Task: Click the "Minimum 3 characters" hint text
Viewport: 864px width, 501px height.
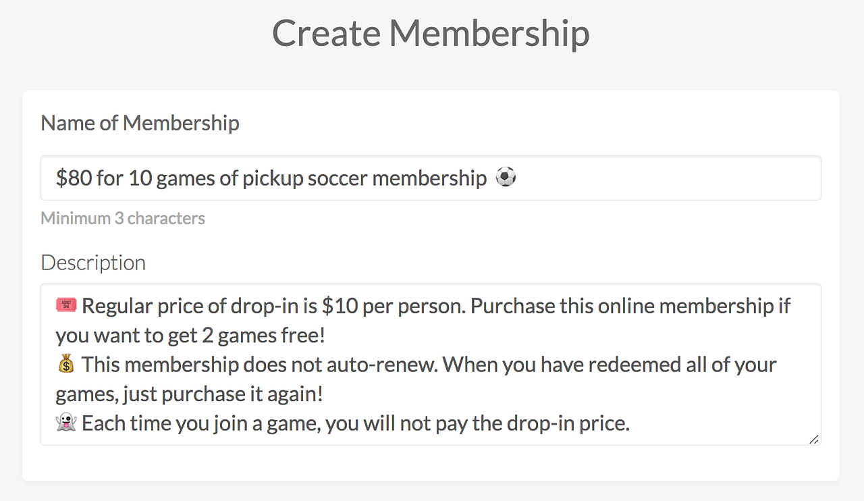Action: click(x=123, y=218)
